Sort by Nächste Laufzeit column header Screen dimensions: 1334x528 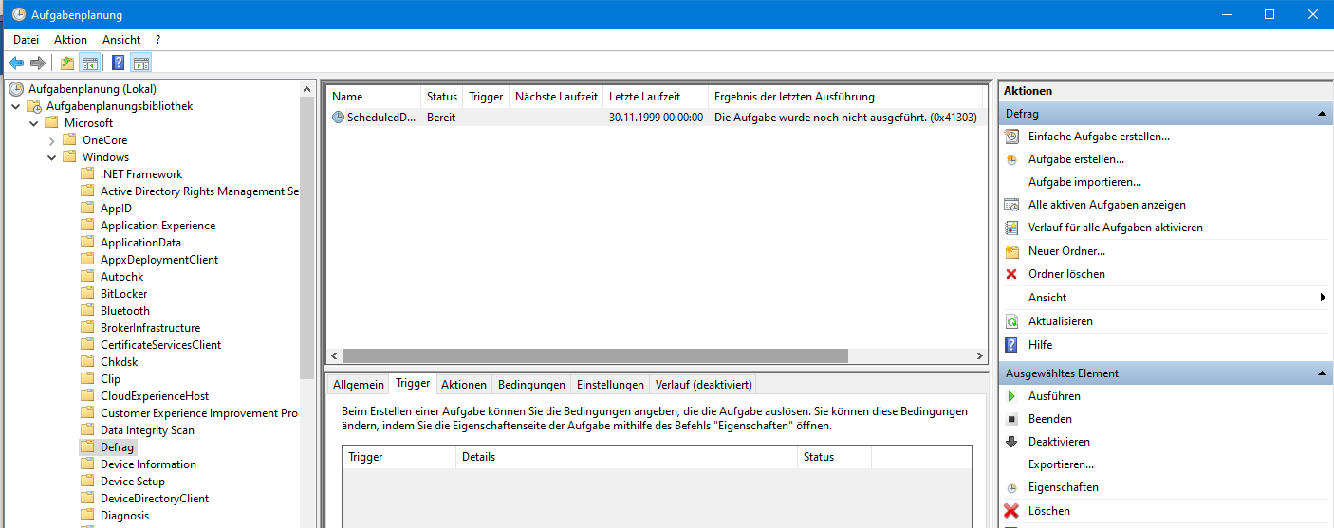tap(557, 97)
